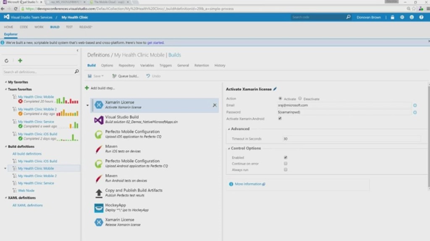Open All build definitions link
This screenshot has height=241, width=430.
pos(27,154)
